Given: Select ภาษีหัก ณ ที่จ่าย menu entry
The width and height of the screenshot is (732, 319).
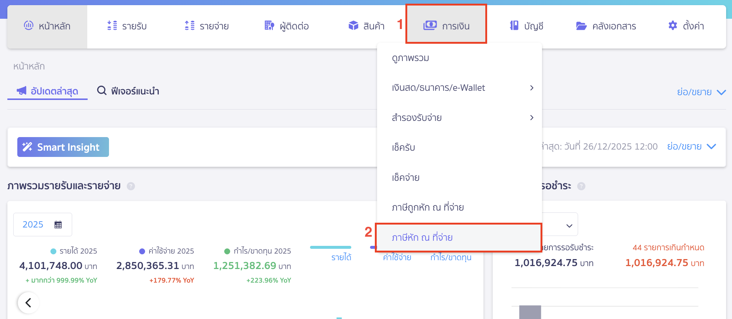Looking at the screenshot, I should click(459, 237).
